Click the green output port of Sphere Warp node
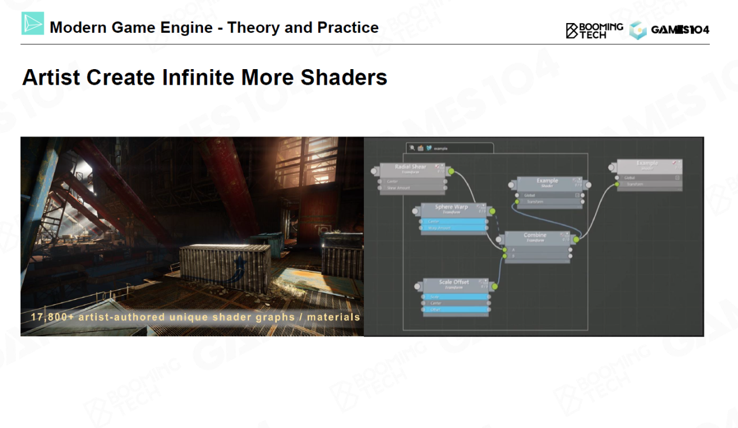The height and width of the screenshot is (428, 738). (x=492, y=211)
